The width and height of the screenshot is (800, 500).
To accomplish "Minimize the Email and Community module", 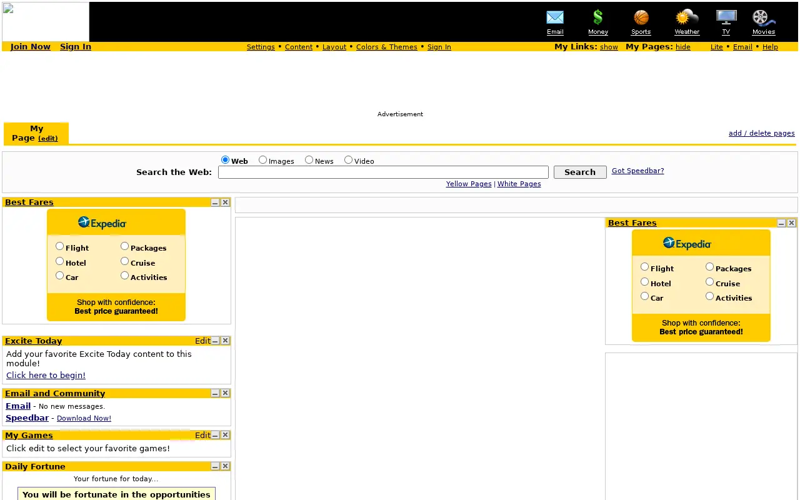I will click(x=215, y=394).
